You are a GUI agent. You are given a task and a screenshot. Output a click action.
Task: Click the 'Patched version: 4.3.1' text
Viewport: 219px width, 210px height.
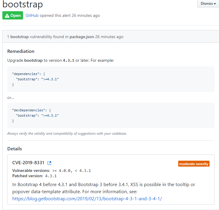(34, 176)
